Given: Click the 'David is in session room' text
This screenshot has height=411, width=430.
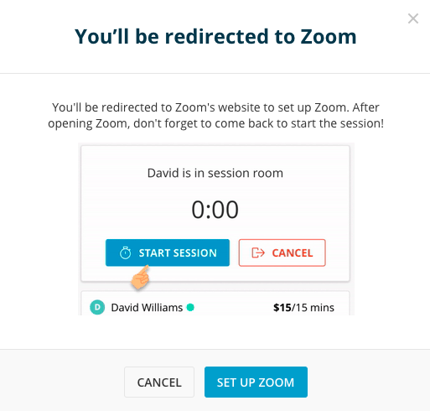Looking at the screenshot, I should click(x=215, y=173).
